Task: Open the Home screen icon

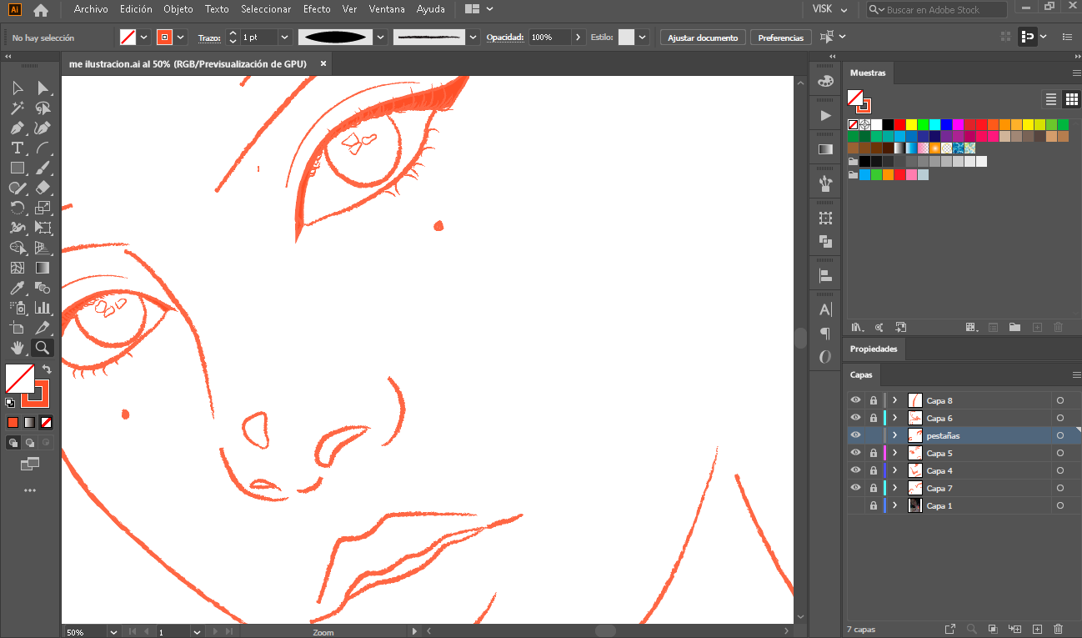Action: pos(40,10)
